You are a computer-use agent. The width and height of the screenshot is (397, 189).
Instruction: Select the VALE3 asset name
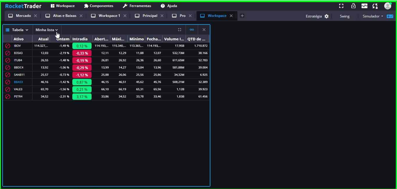point(18,89)
